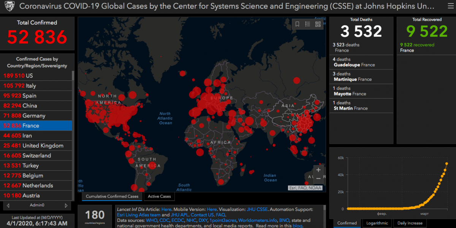456x228 pixels.
Task: Zoom out on the map
Action: (x=318, y=179)
